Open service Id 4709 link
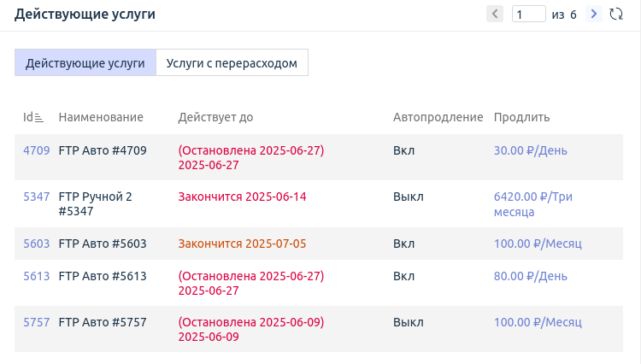Viewport: 641px width, 364px height. (36, 150)
